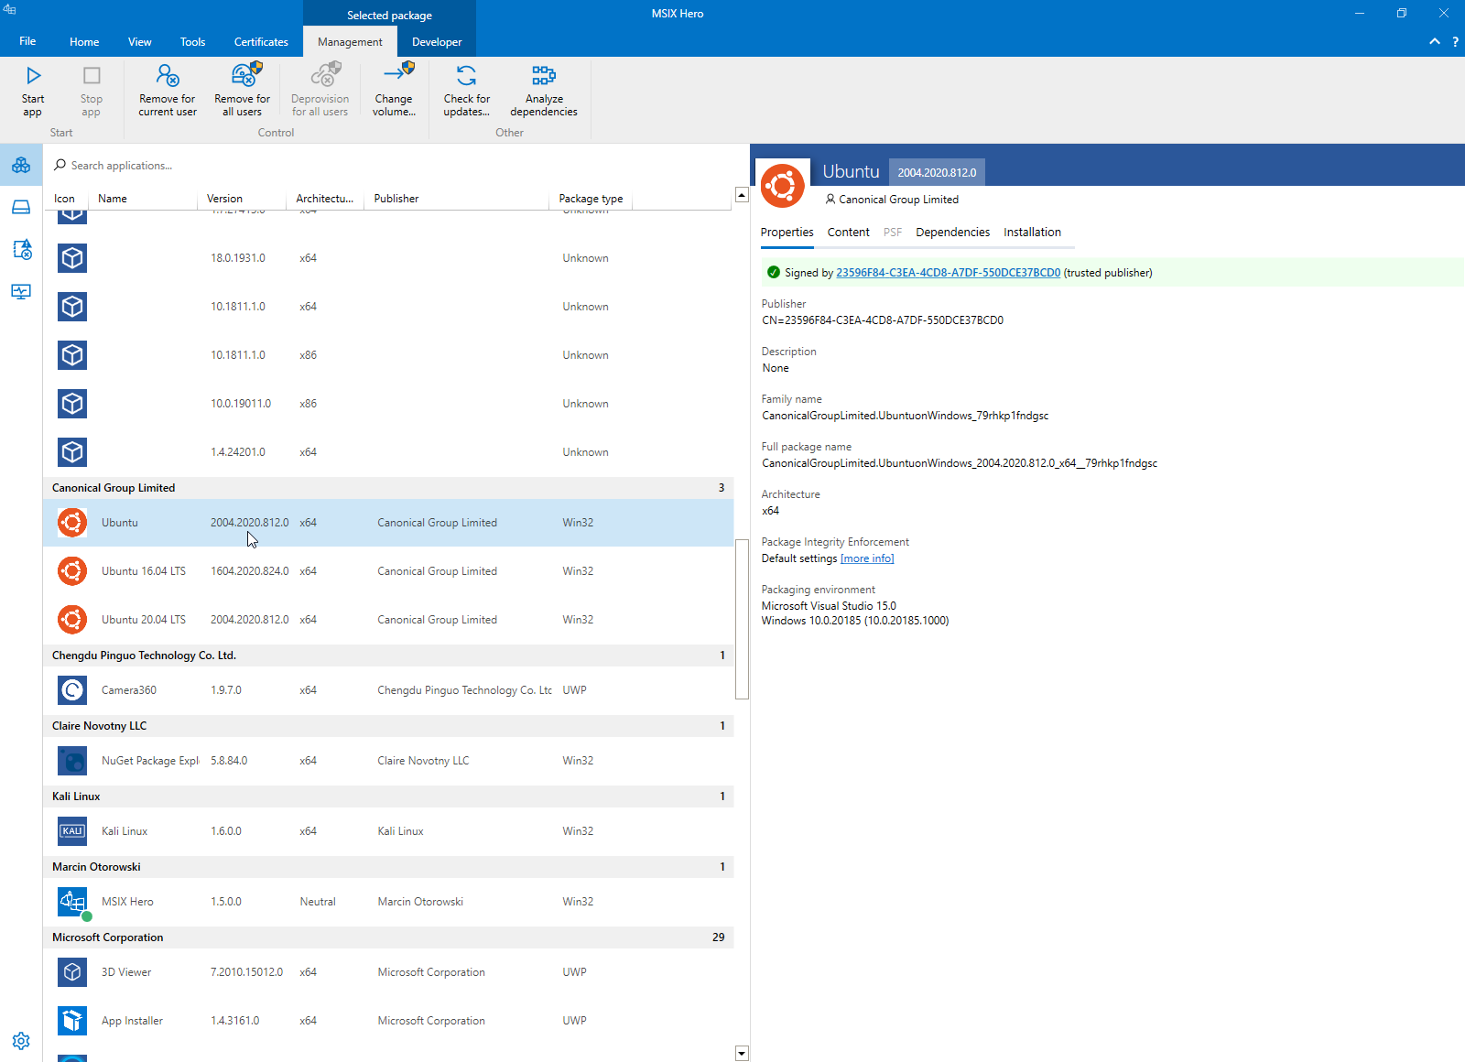Switch to the Home ribbon tab
Viewport: 1465px width, 1062px height.
tap(84, 42)
